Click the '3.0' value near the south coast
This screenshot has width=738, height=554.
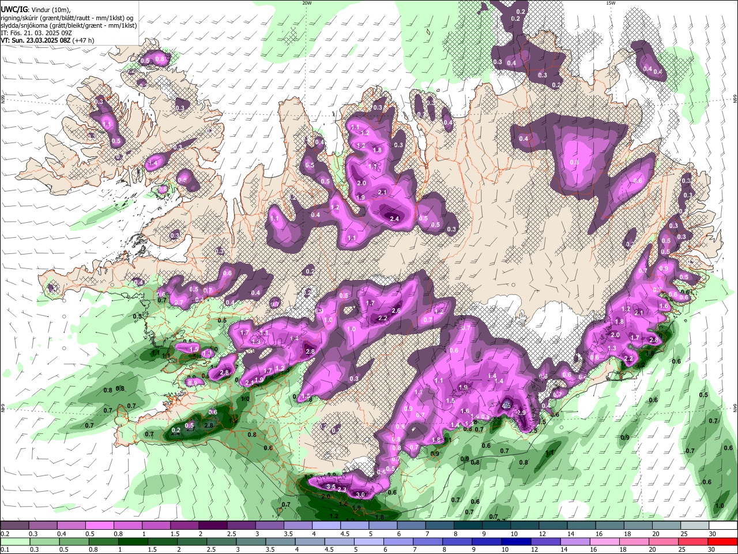361,495
